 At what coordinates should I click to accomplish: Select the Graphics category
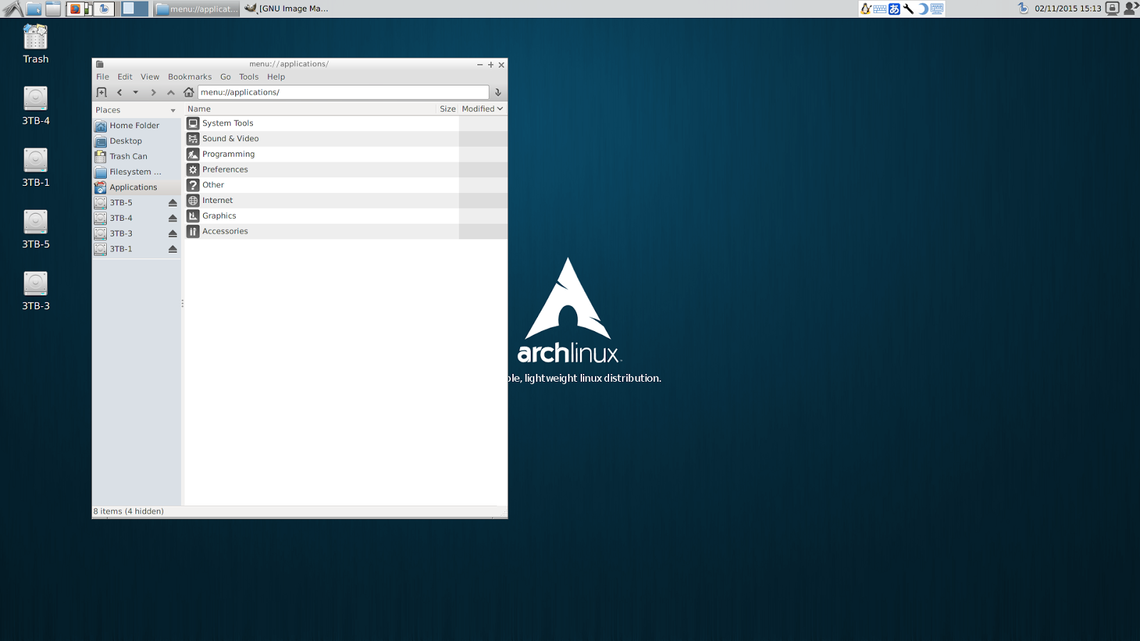(346, 216)
